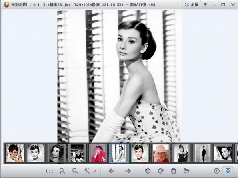Select the red coat portrait thumbnail
The height and width of the screenshot is (178, 238).
point(98,154)
